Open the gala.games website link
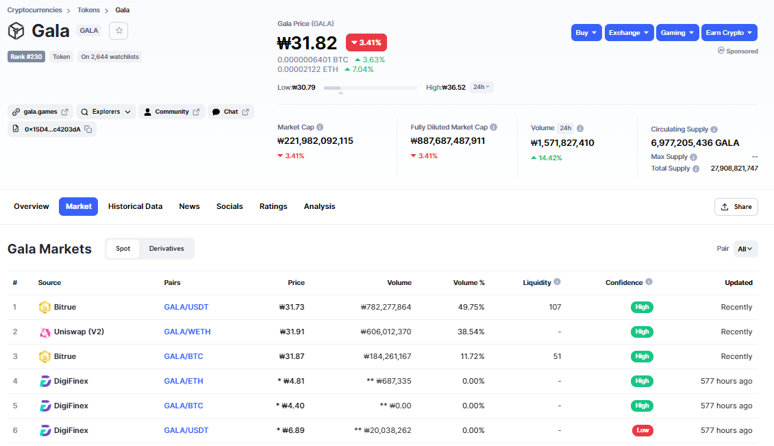Viewport: 774px width, 446px height. click(x=40, y=112)
